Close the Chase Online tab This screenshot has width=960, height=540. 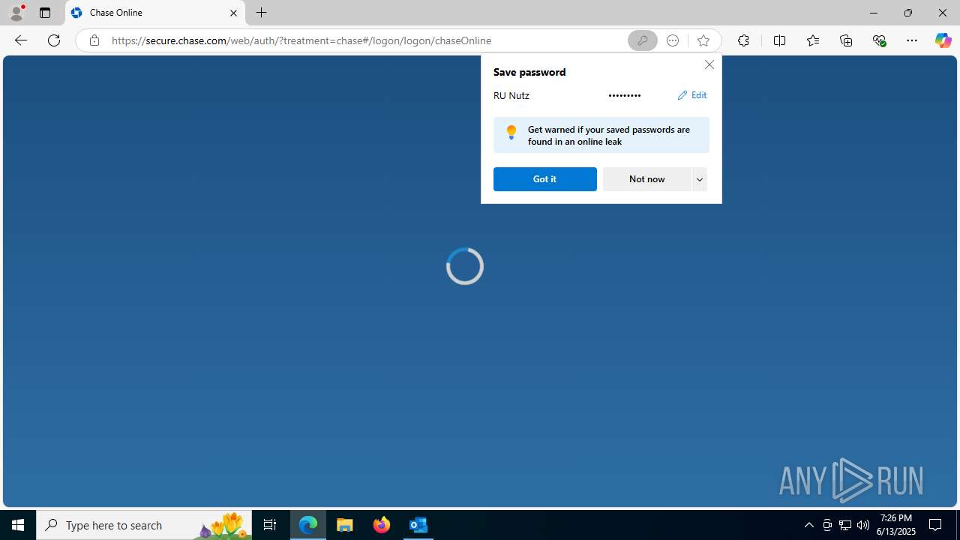(x=233, y=13)
